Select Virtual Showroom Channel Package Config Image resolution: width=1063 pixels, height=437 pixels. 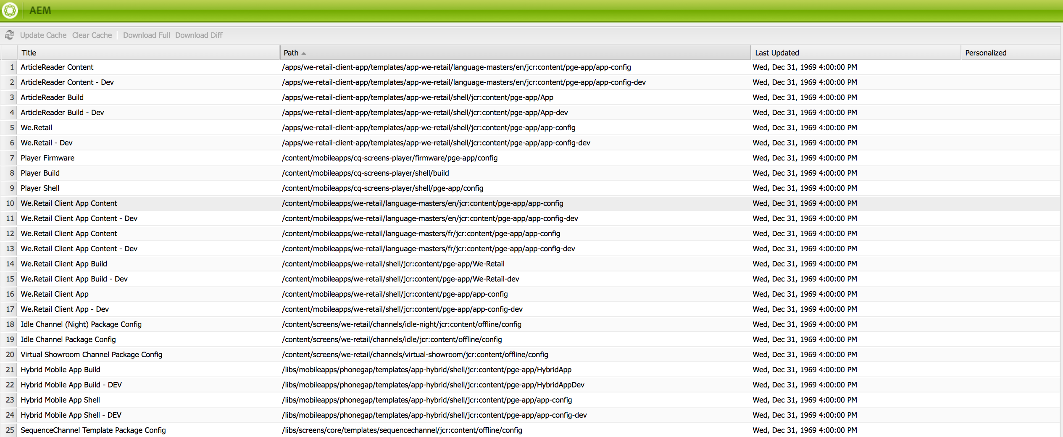tap(92, 355)
